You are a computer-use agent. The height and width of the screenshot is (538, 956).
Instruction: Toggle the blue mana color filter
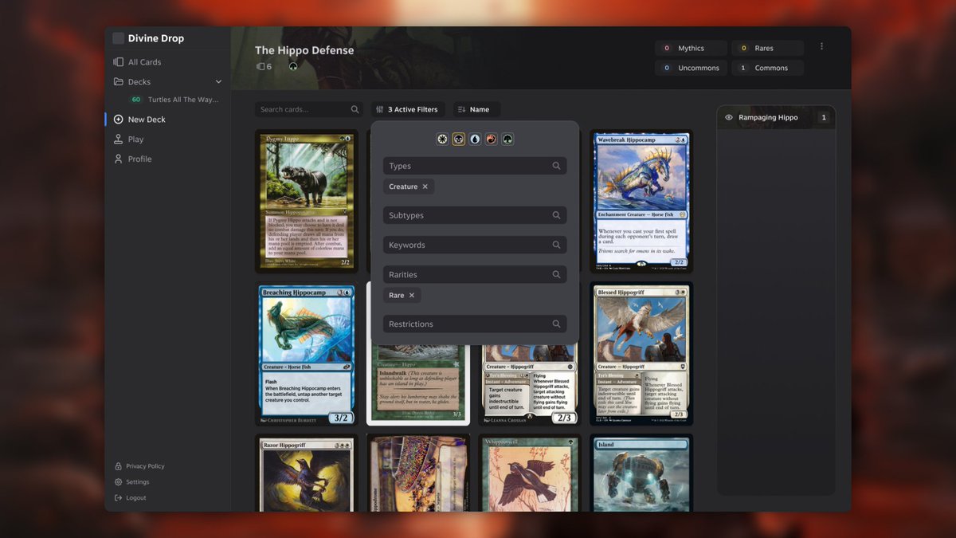(x=475, y=139)
